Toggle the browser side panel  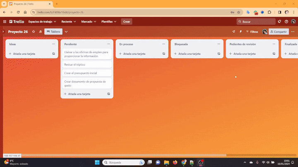click(x=279, y=12)
